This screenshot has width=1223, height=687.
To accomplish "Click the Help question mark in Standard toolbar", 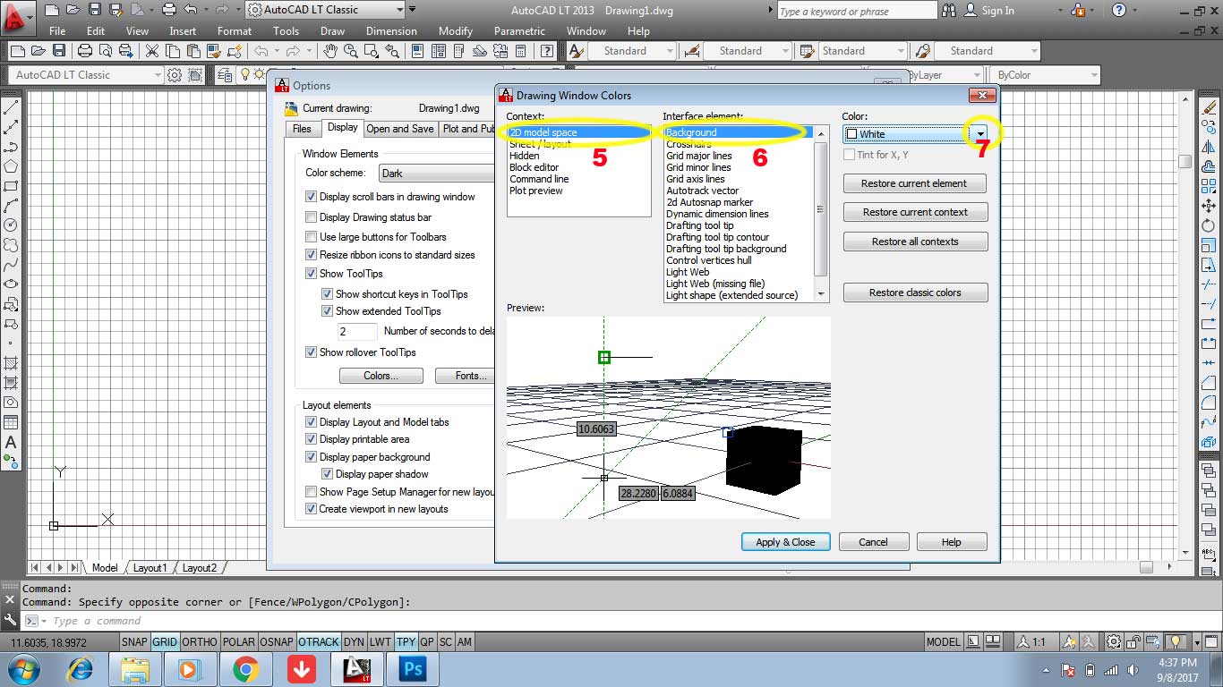I will click(x=545, y=51).
